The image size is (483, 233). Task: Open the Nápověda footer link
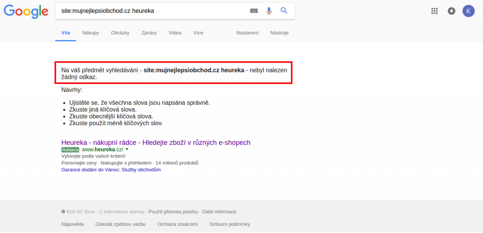tap(72, 224)
